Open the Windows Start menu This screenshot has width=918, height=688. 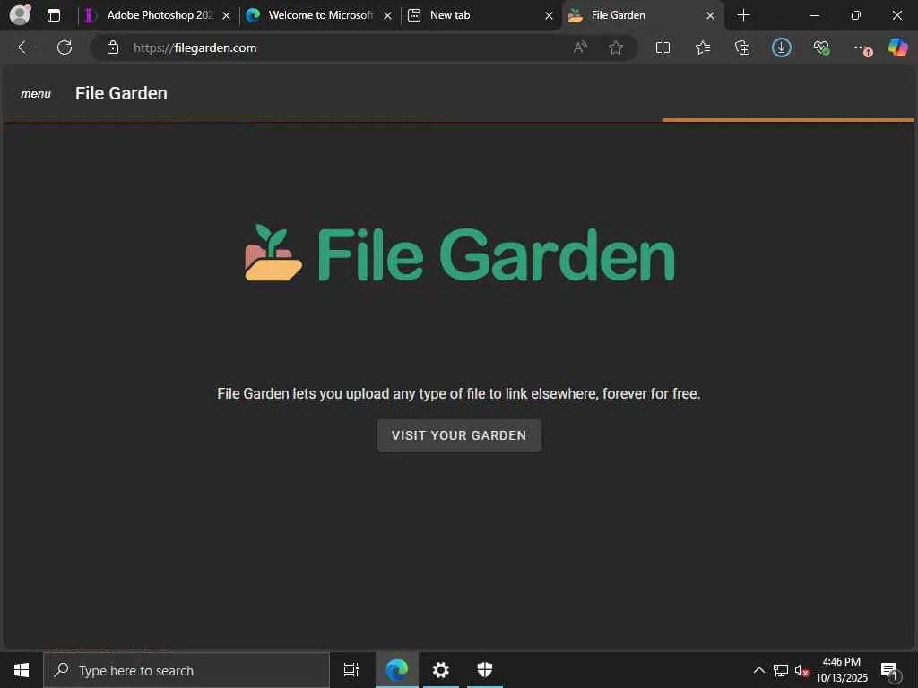22,670
